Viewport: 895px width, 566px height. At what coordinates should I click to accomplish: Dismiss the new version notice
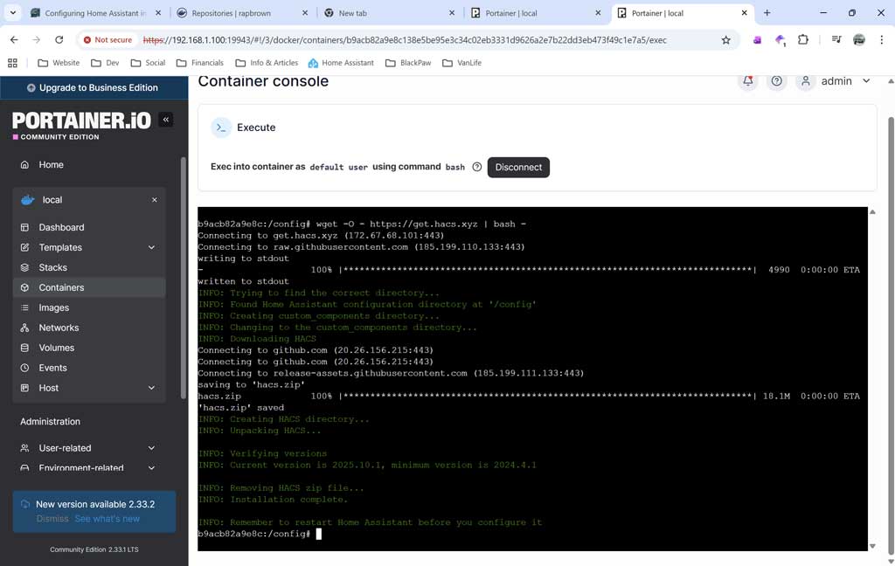[x=52, y=519]
